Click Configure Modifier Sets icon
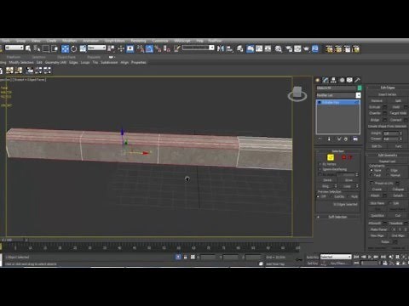The width and height of the screenshot is (409, 306). [x=355, y=139]
